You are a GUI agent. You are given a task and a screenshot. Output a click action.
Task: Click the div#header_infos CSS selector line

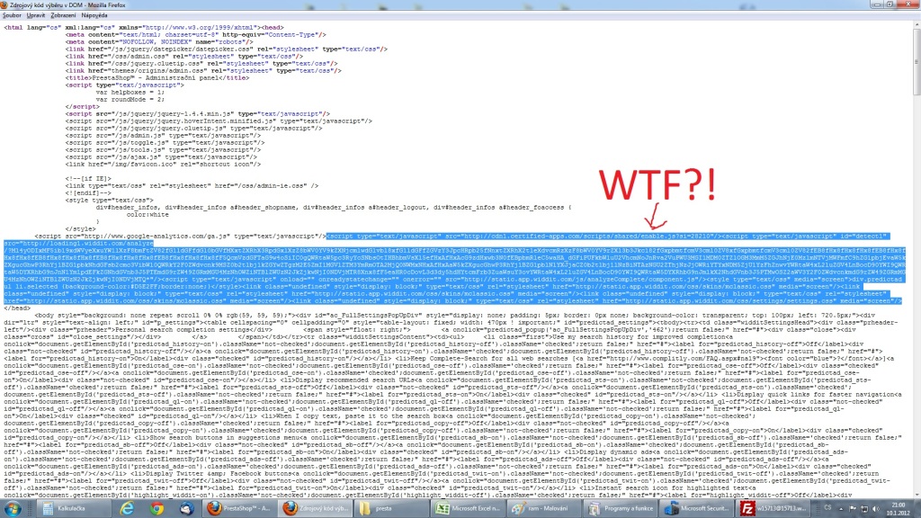(x=334, y=208)
